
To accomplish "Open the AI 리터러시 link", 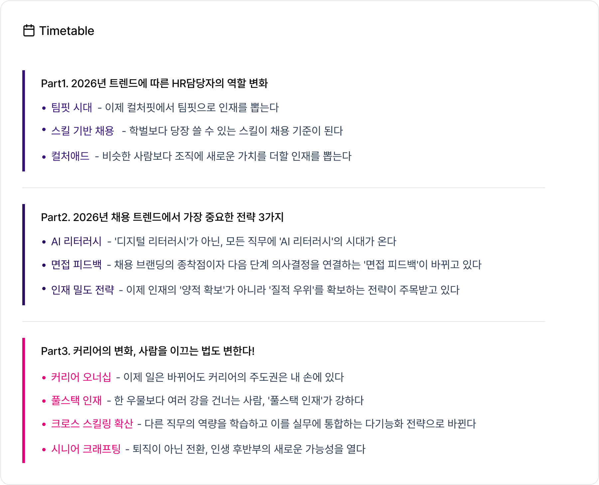I will [76, 241].
